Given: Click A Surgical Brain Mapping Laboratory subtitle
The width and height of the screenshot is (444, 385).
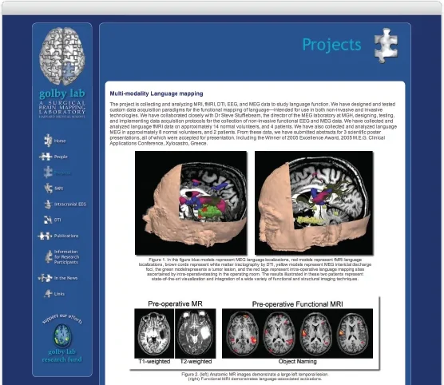Looking at the screenshot, I should [x=62, y=109].
